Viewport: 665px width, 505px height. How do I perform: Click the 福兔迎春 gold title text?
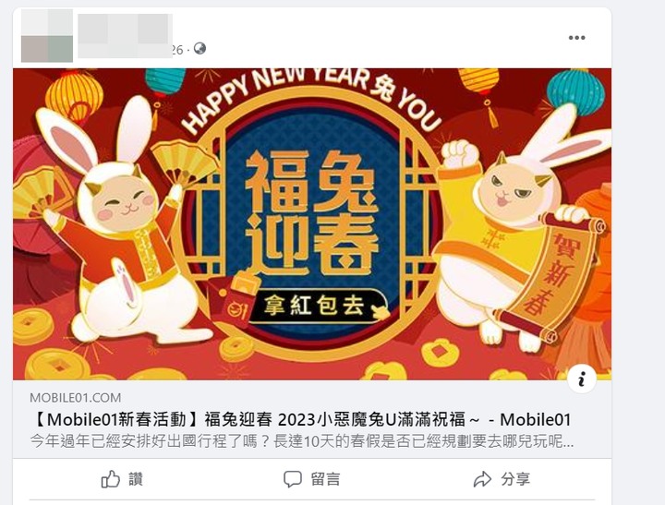click(312, 212)
